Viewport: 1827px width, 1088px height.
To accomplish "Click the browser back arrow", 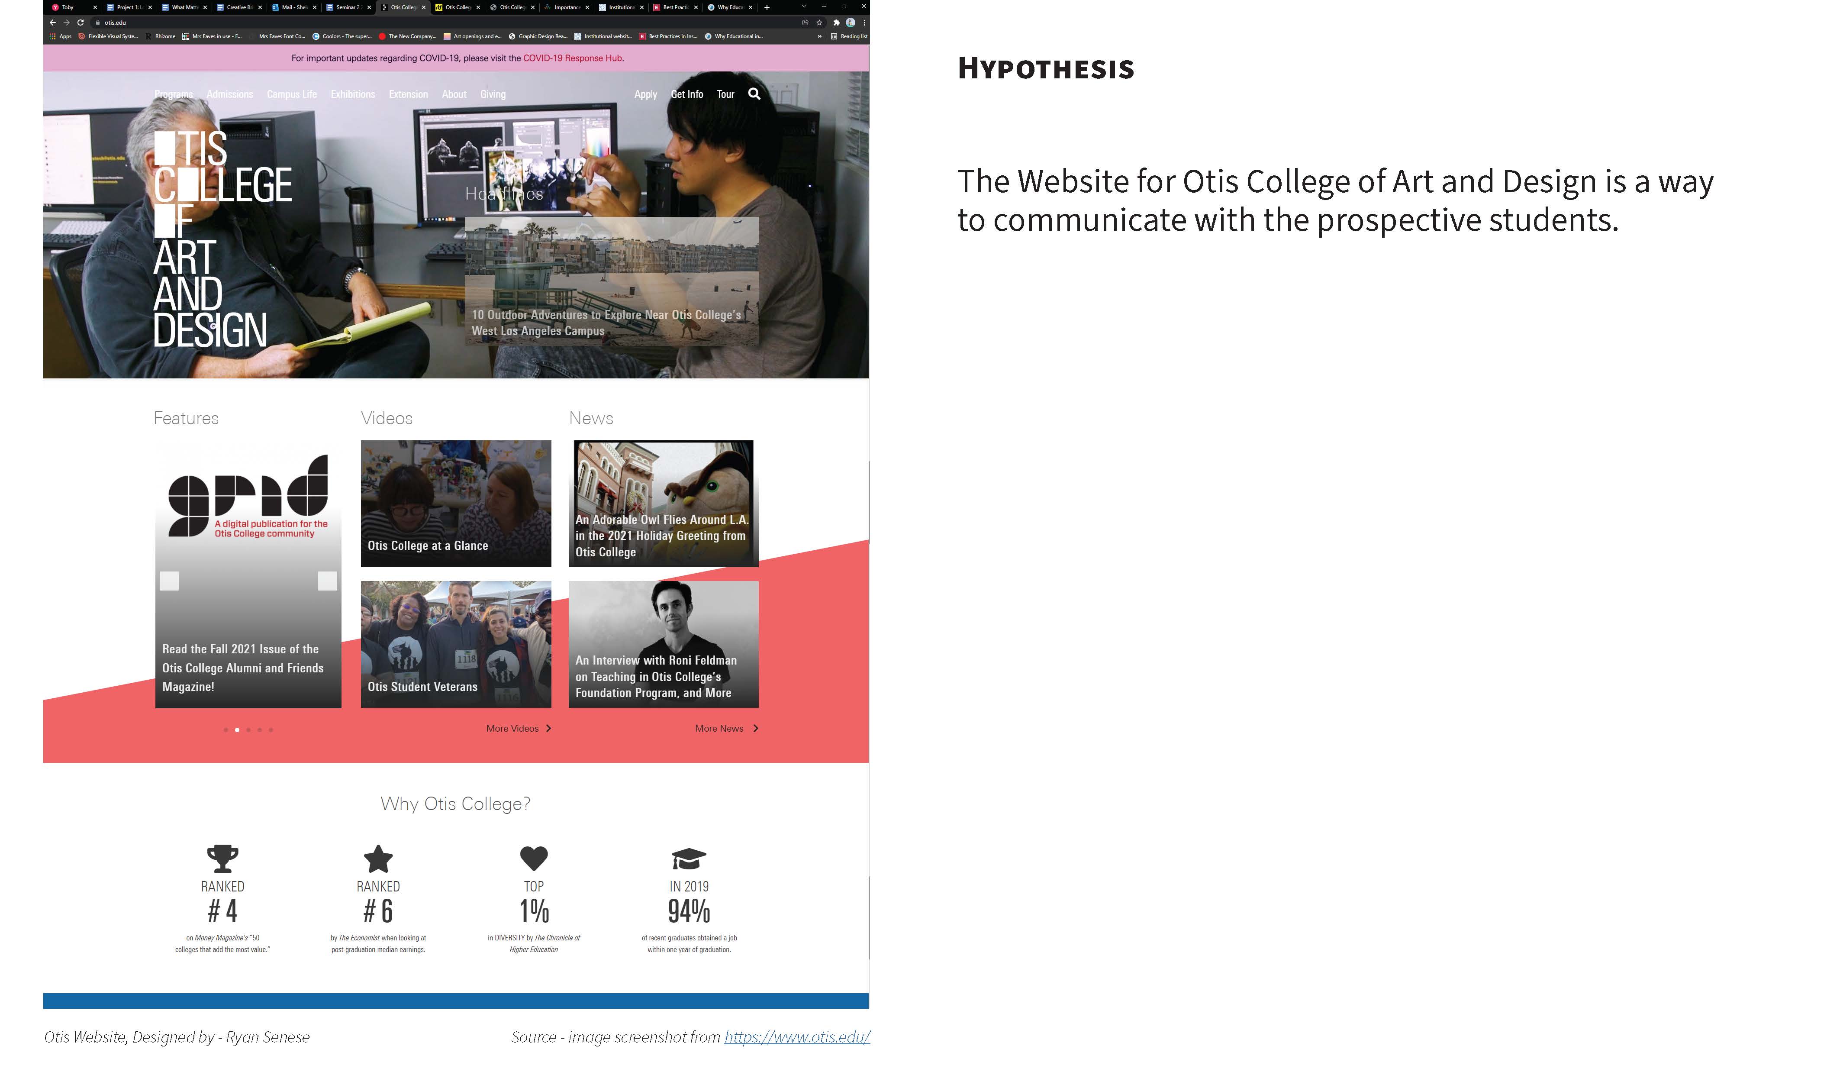I will [x=53, y=23].
